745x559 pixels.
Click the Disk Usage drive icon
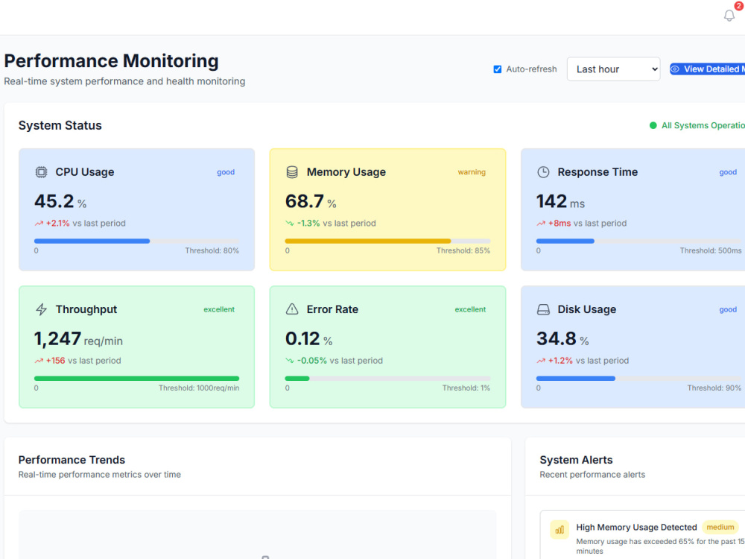click(543, 309)
